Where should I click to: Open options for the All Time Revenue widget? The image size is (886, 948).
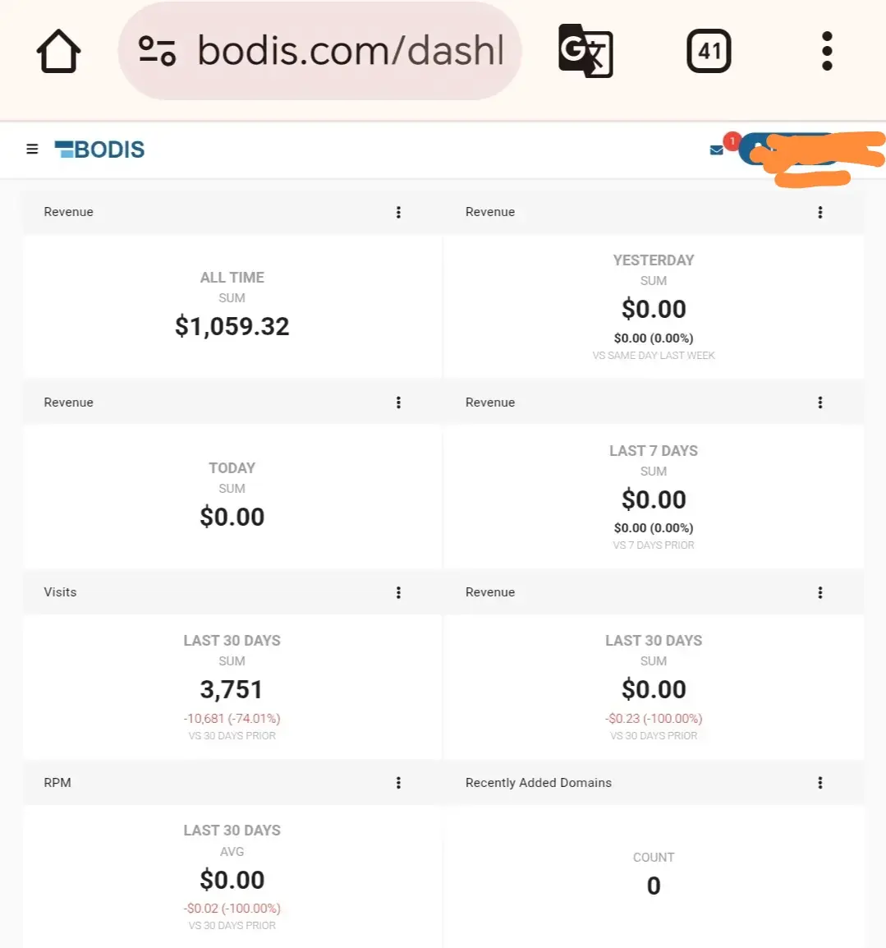(x=398, y=212)
